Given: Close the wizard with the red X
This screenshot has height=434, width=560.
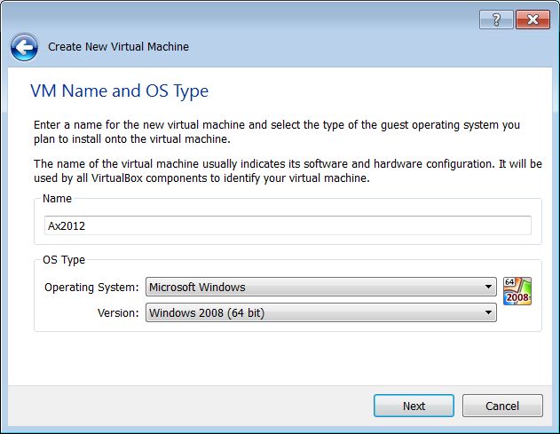Looking at the screenshot, I should pos(532,20).
